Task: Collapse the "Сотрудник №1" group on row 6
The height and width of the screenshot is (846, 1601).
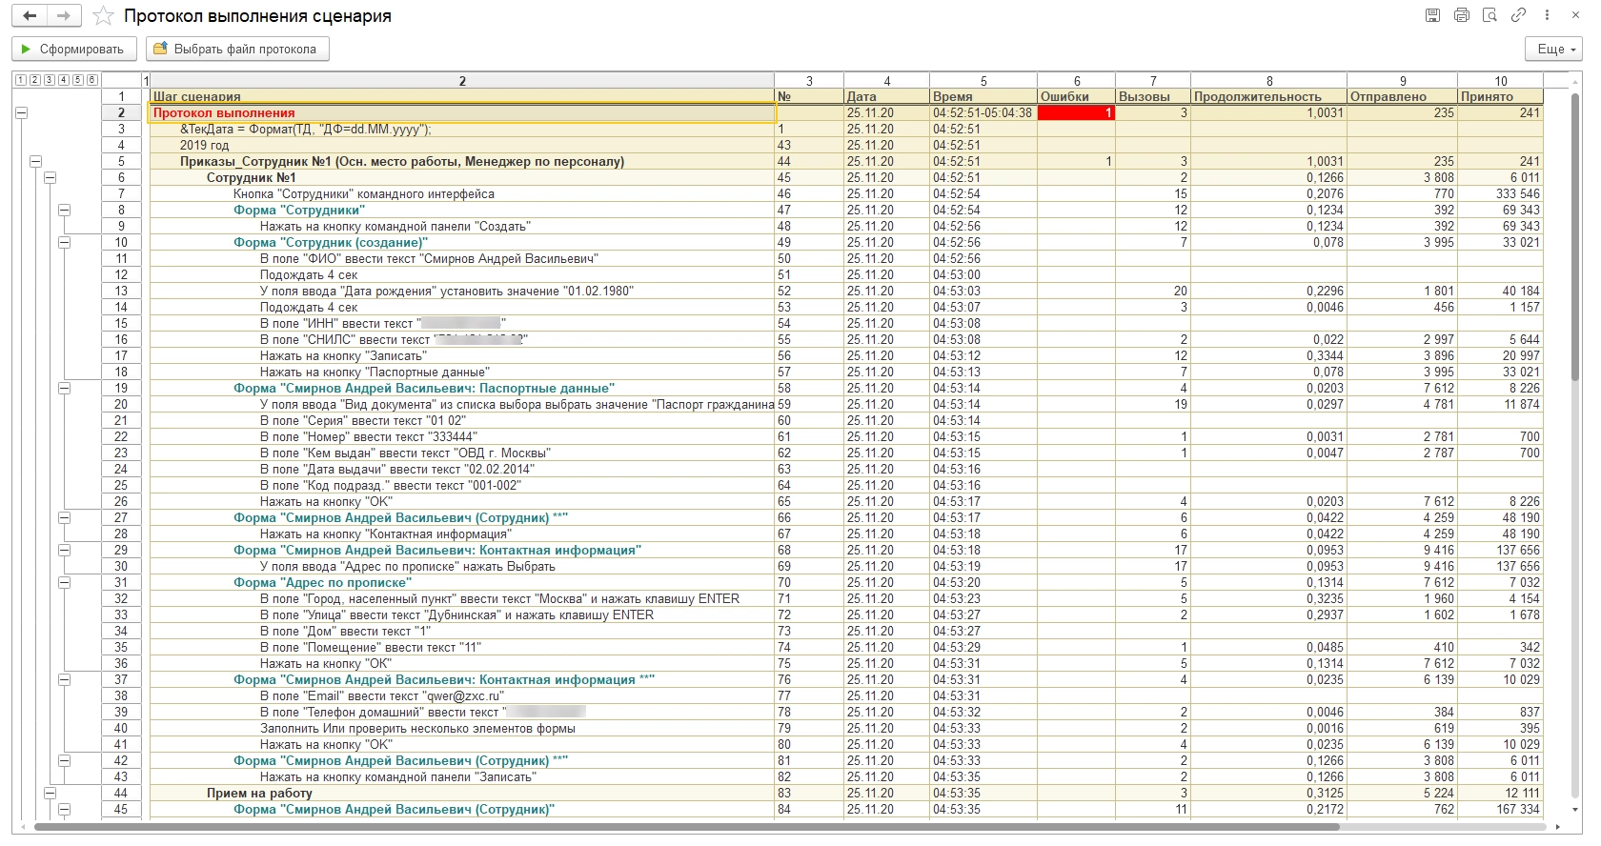Action: 50,177
